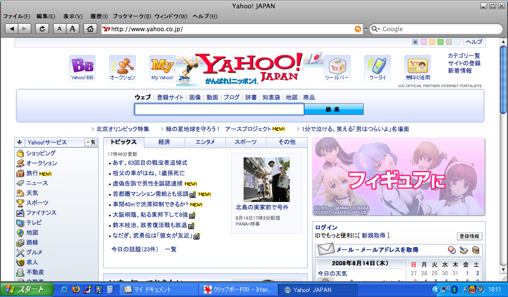Click the Firefox quick launch icon
Viewport: 508px width, 297px height.
[x=76, y=290]
